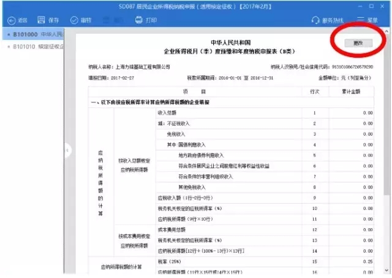Click the 应税收入额 amount cell in row 9
Image resolution: width=392 pixels, height=278 pixels.
(x=352, y=198)
